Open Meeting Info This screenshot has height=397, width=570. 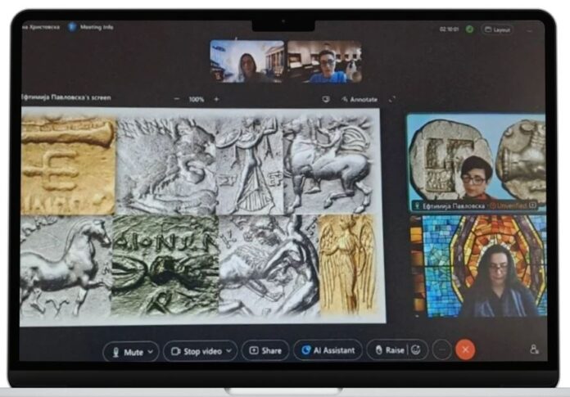[92, 27]
